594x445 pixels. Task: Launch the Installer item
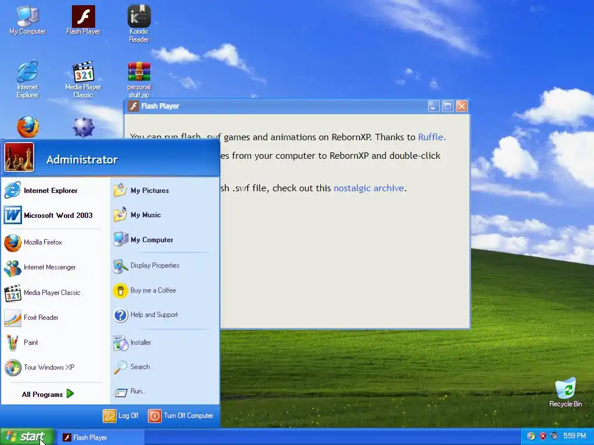pyautogui.click(x=164, y=342)
